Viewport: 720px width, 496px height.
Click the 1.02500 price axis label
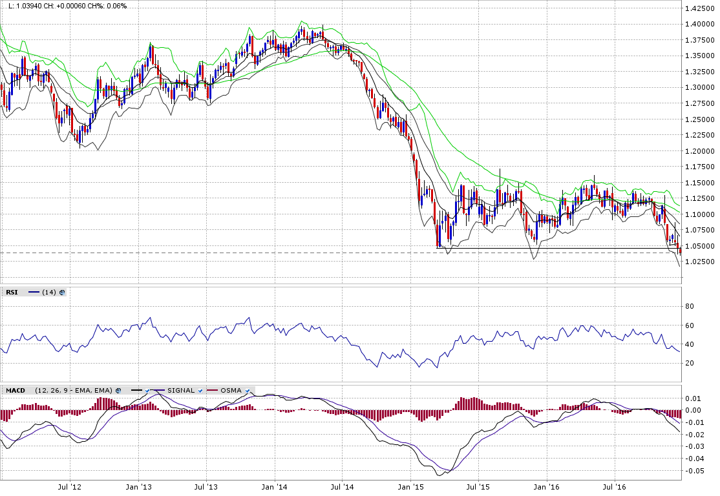(699, 262)
